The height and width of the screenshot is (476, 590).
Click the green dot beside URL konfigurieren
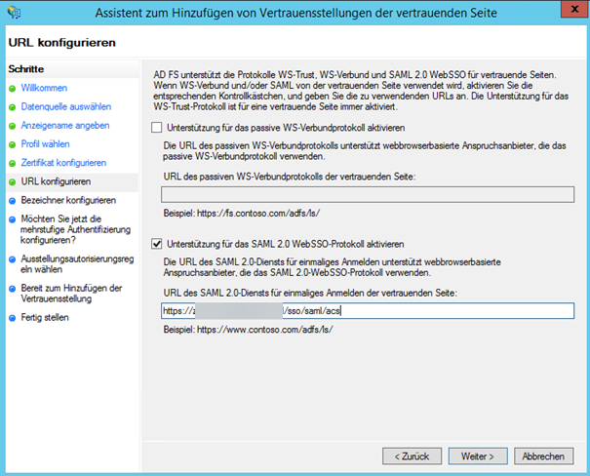click(12, 182)
